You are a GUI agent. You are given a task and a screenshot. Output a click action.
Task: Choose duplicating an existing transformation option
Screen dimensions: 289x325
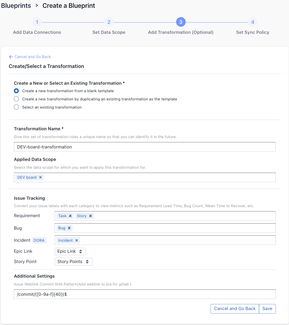16,99
